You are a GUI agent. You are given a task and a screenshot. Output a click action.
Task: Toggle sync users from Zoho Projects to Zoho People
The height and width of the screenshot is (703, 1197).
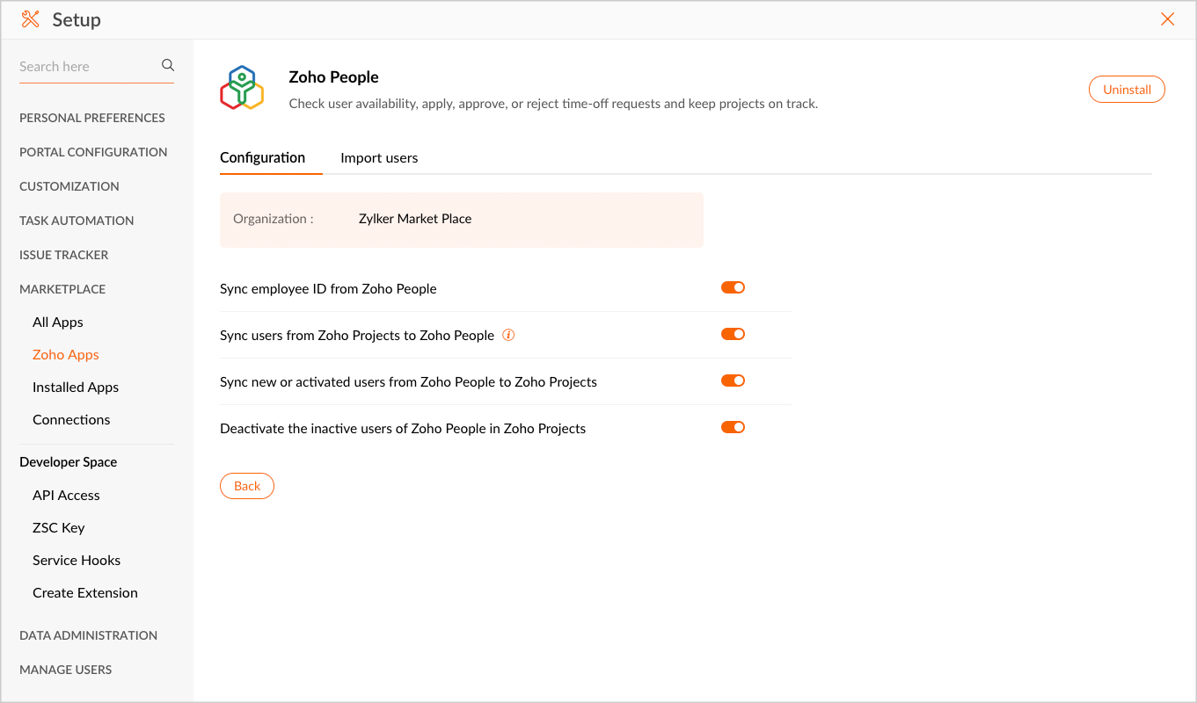point(733,334)
